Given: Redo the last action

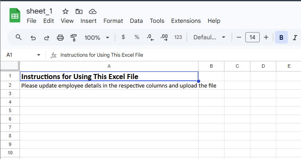Looking at the screenshot, I should click(47, 37).
